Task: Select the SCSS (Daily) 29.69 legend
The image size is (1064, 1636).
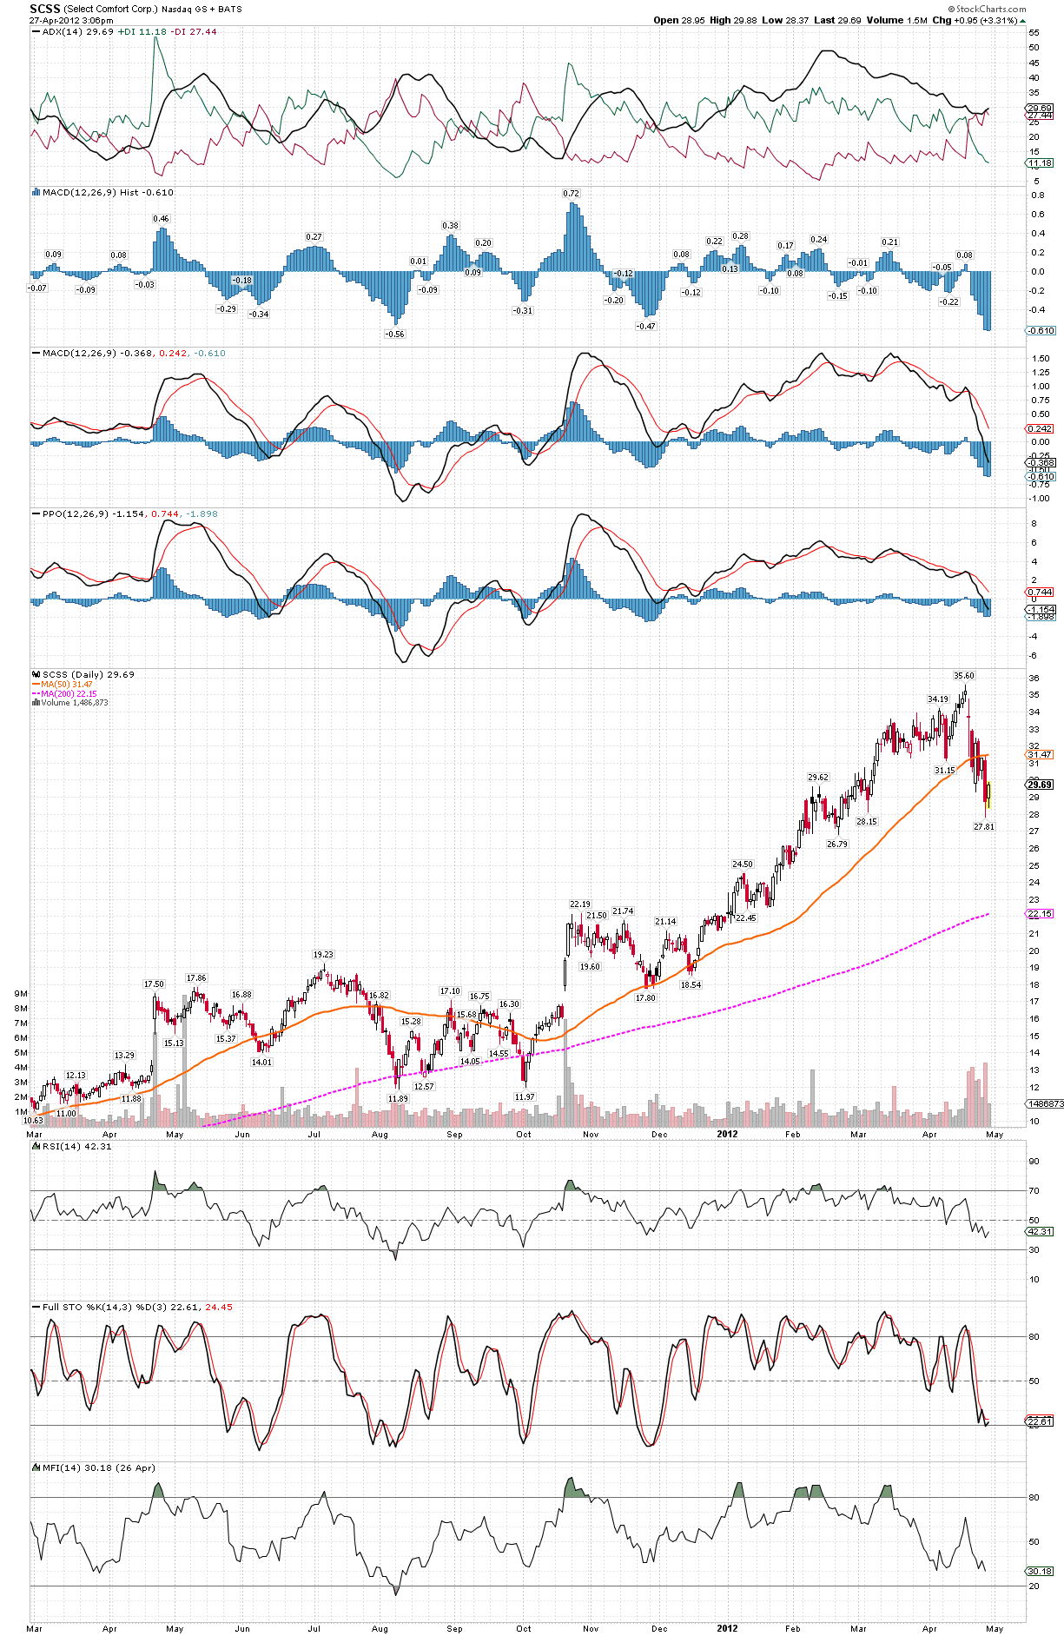Action: [x=89, y=675]
